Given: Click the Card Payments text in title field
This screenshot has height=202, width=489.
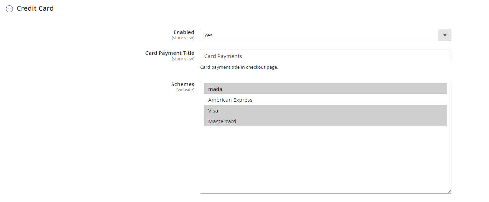Looking at the screenshot, I should (223, 56).
